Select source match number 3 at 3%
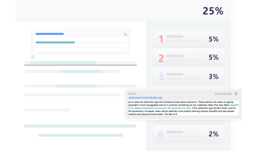The width and height of the screenshot is (257, 152). tap(189, 76)
